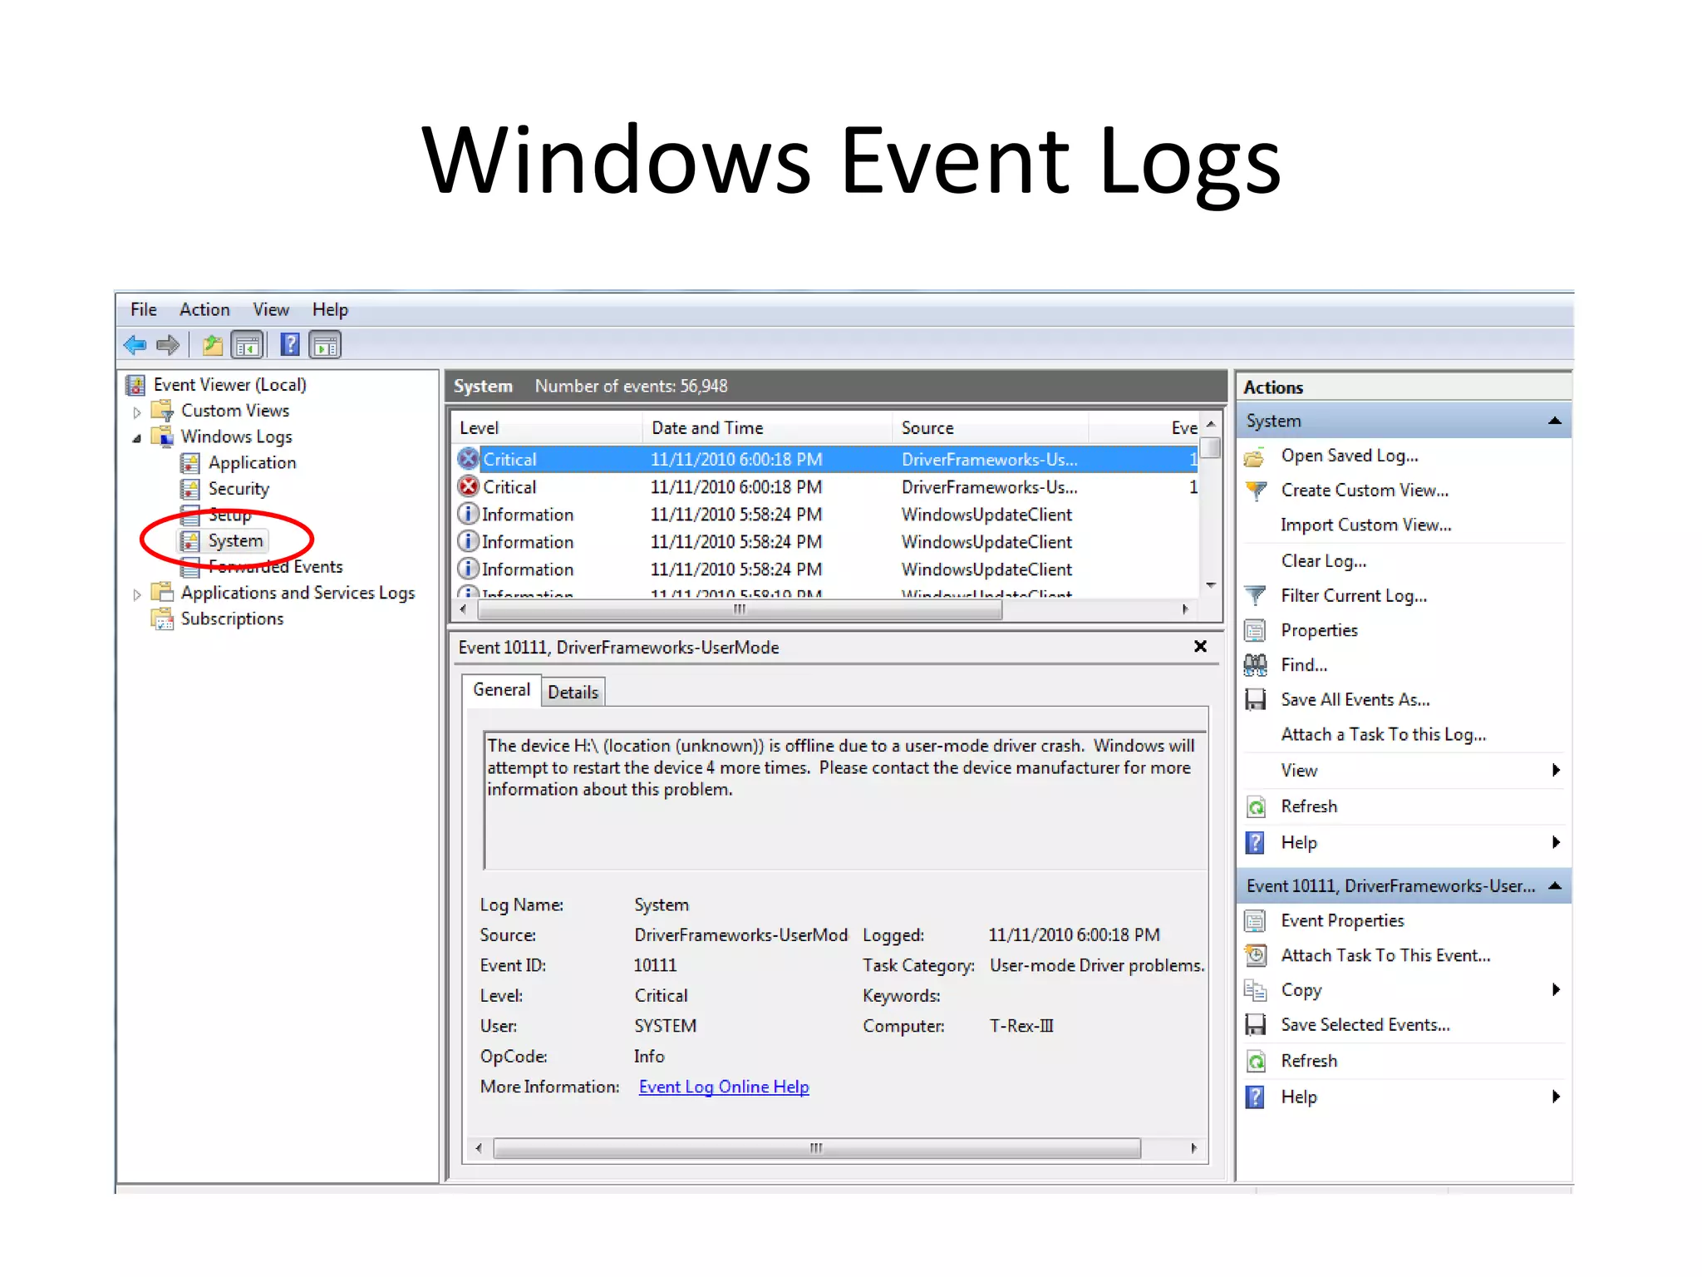
Task: Open the Help menu in menu bar
Action: pyautogui.click(x=330, y=310)
